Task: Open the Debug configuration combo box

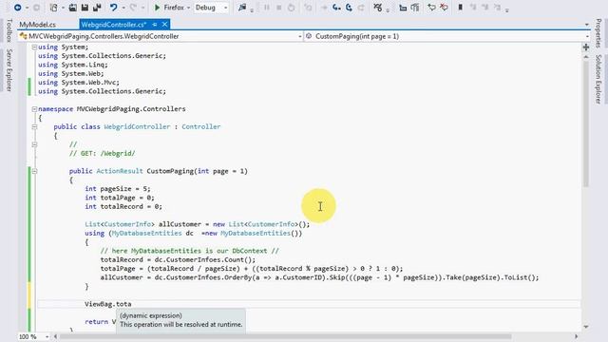Action: coord(211,8)
